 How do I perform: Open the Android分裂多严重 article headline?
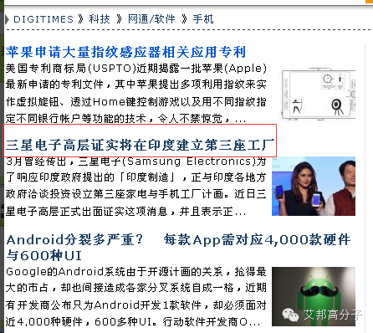tap(178, 247)
